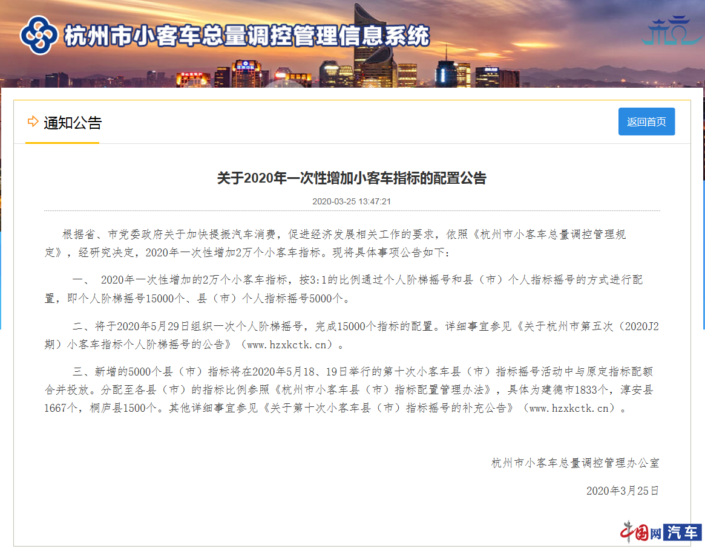705x549 pixels.
Task: Select the 通知公告 tab heading
Action: [72, 123]
